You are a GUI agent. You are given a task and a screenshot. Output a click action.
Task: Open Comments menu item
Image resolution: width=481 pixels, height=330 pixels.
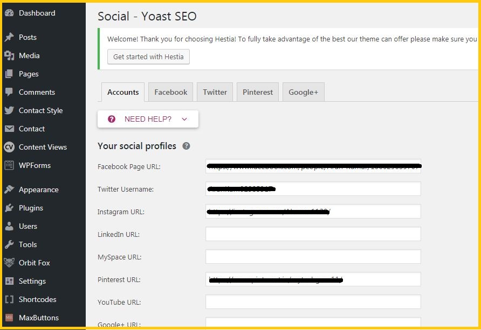pyautogui.click(x=44, y=92)
